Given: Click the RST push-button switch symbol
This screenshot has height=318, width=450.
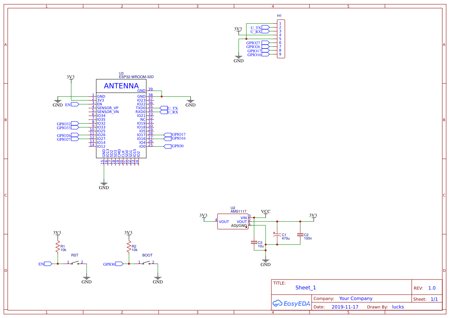Looking at the screenshot, I should coord(75,263).
